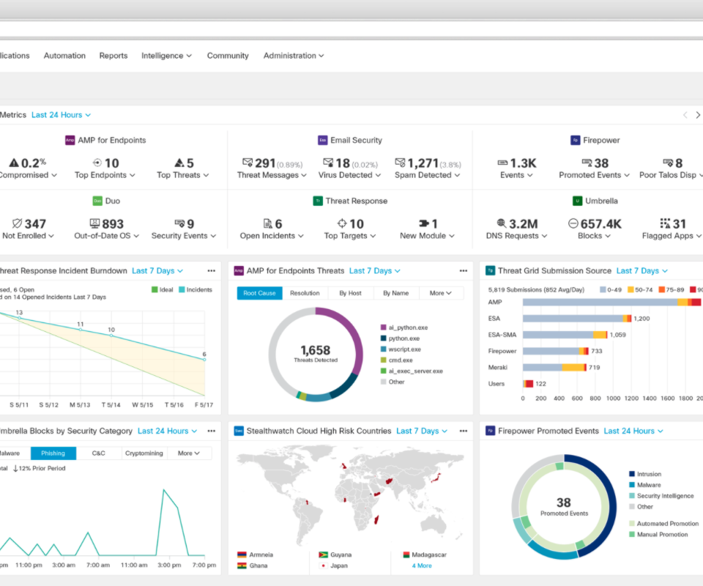Image resolution: width=703 pixels, height=586 pixels.
Task: Open options menu for AMP Endpoints Threats widget
Action: point(463,271)
